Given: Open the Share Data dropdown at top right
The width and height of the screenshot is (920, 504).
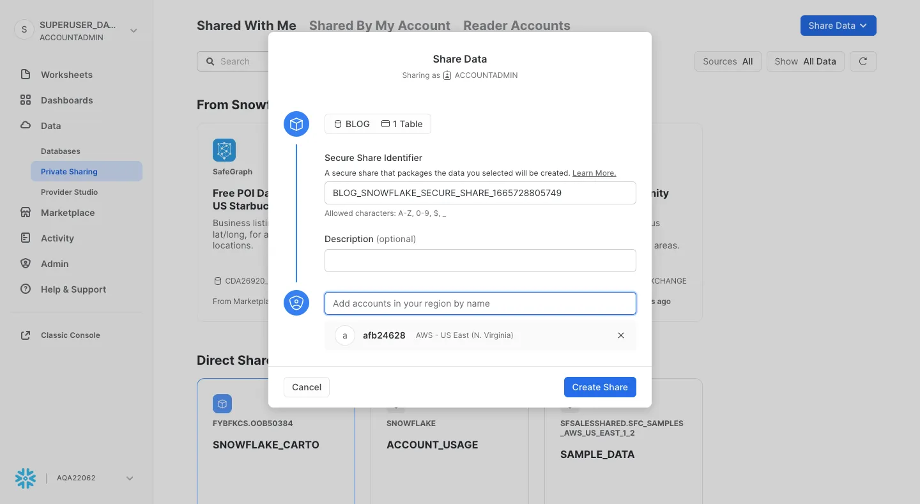Looking at the screenshot, I should [x=838, y=26].
